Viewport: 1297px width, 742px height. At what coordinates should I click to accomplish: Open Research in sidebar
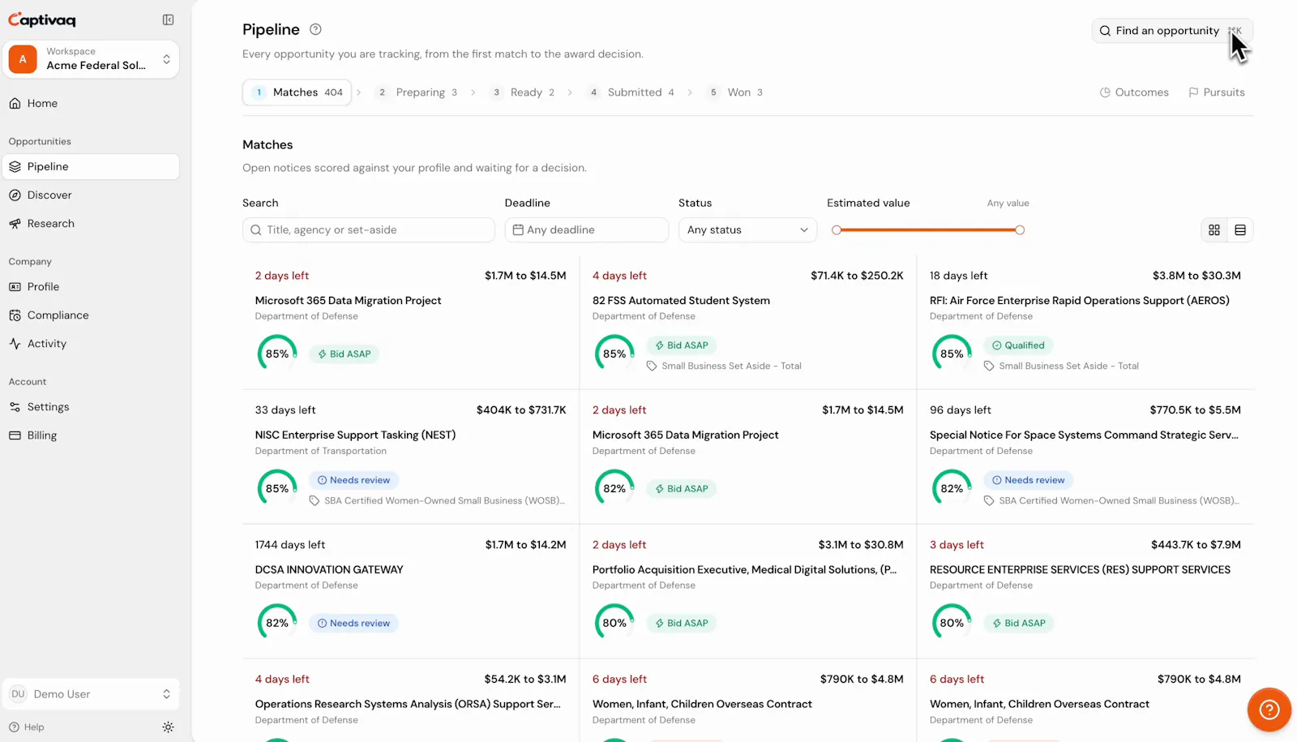(91, 224)
